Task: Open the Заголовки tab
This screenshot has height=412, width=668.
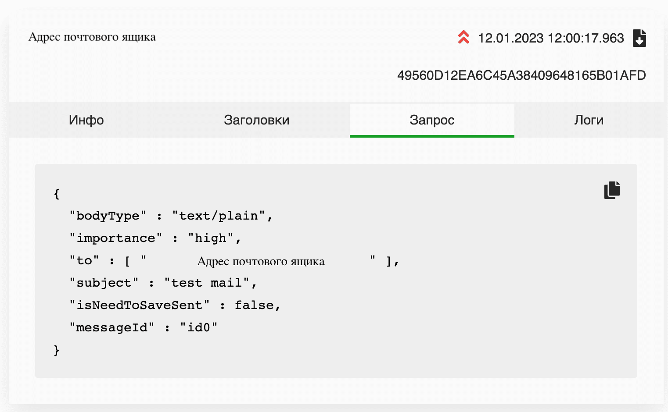Action: 257,120
